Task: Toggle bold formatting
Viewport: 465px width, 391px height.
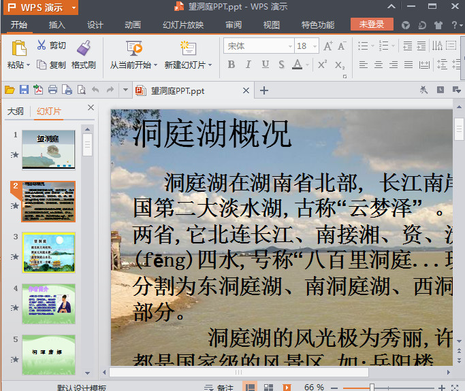Action: pyautogui.click(x=231, y=65)
